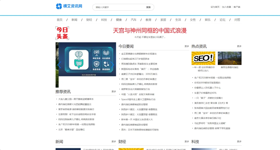
Task: Open the 娱乐 navigation item
Action: [x=208, y=20]
